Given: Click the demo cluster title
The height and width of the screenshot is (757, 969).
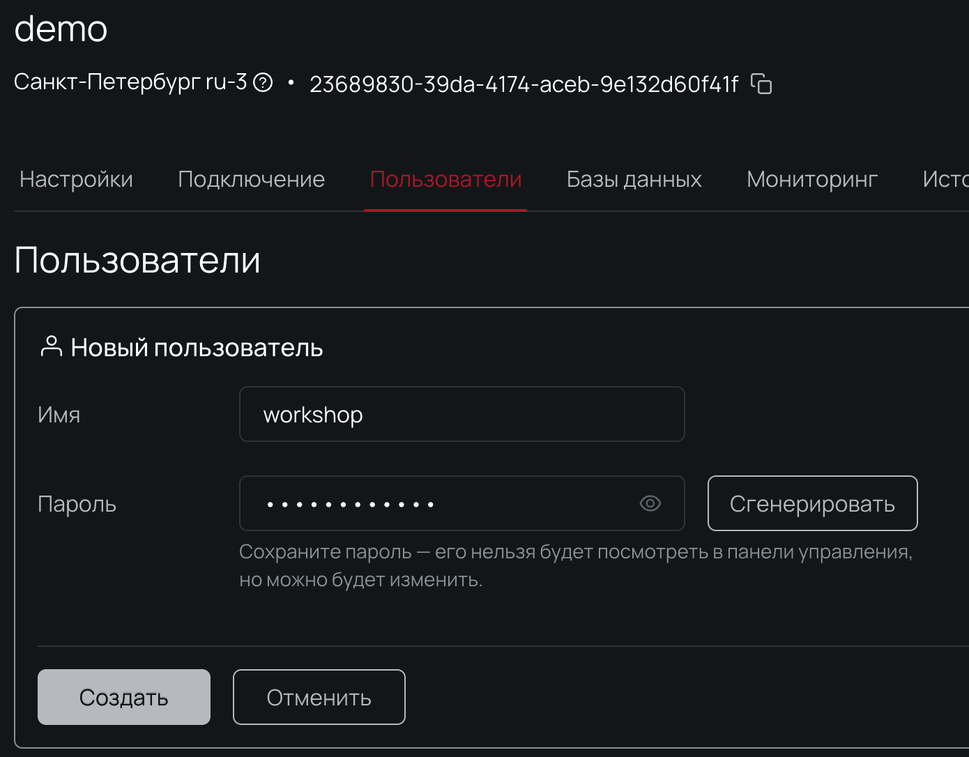Looking at the screenshot, I should (61, 28).
